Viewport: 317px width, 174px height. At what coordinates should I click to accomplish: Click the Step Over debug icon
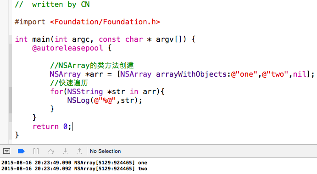click(x=50, y=152)
